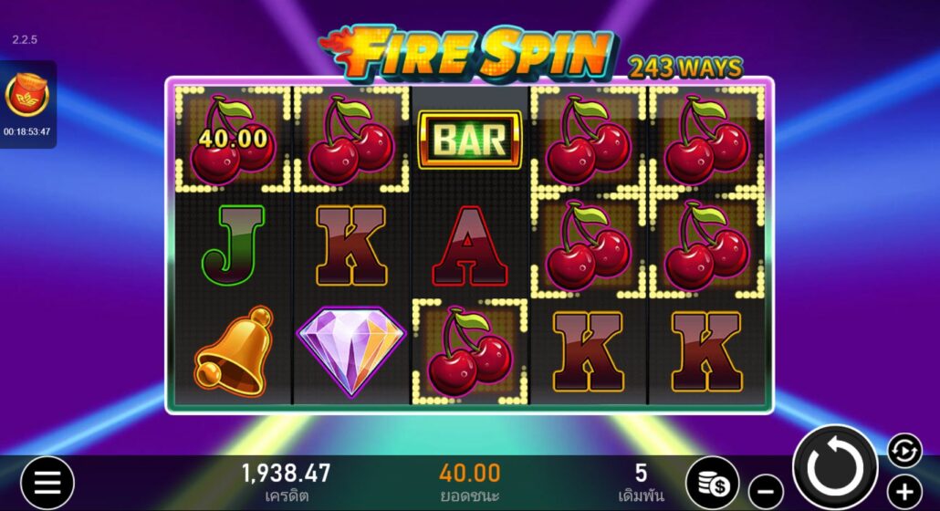
Task: Click the cherry showing 40.00 win
Action: (x=233, y=139)
